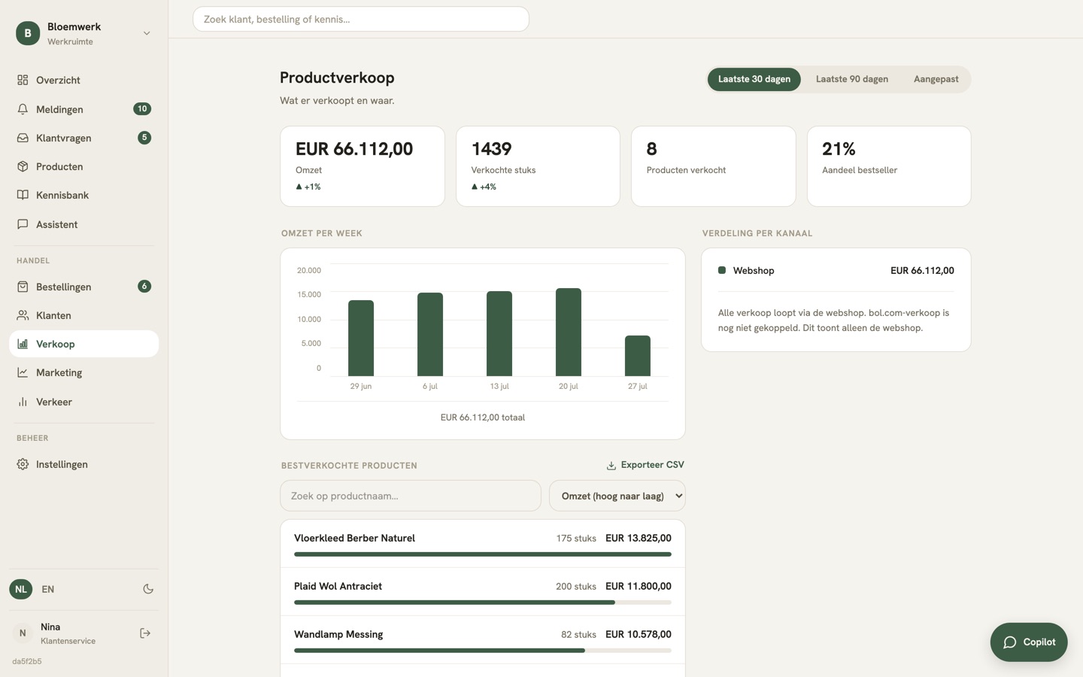The width and height of the screenshot is (1083, 677).
Task: Click the EUR 13.825,00 amount
Action: (639, 538)
